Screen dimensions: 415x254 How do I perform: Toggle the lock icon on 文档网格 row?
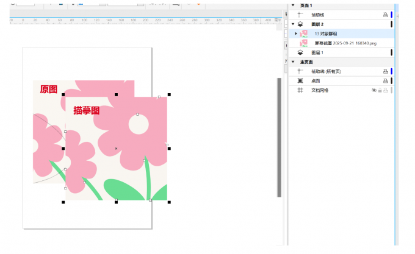[x=380, y=90]
